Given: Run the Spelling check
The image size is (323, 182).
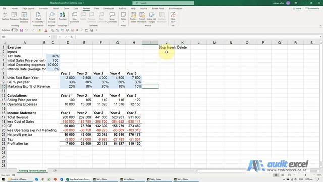Looking at the screenshot, I should 5,16.
